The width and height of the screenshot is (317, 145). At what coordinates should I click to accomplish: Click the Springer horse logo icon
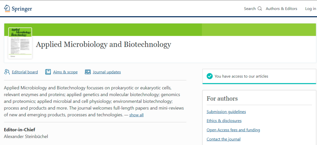click(x=7, y=8)
